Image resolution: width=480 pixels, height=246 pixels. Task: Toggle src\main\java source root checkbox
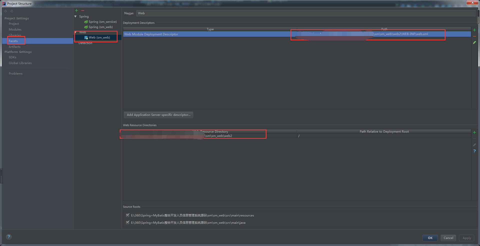tap(128, 222)
